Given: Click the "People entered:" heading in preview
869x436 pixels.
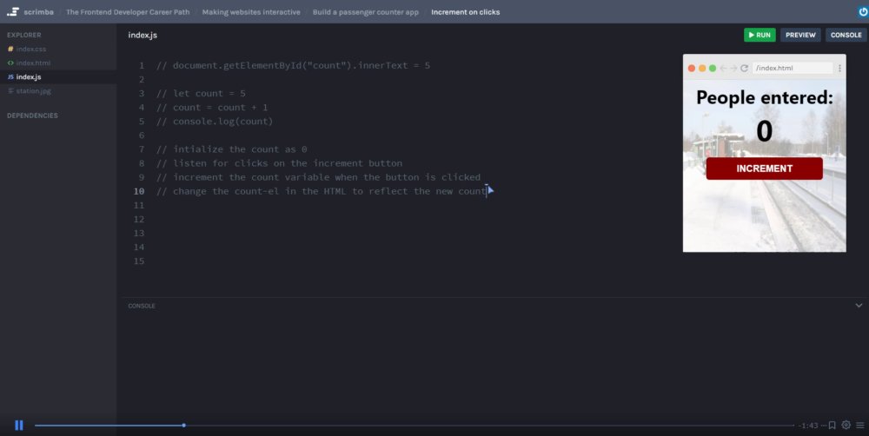Looking at the screenshot, I should [x=764, y=97].
